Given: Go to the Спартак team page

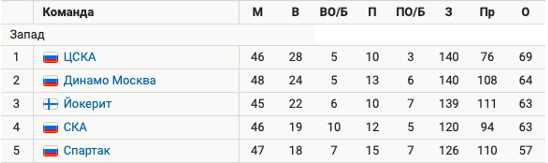Looking at the screenshot, I should tap(87, 151).
